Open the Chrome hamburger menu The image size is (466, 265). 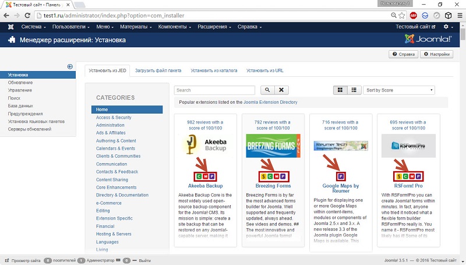tap(460, 16)
